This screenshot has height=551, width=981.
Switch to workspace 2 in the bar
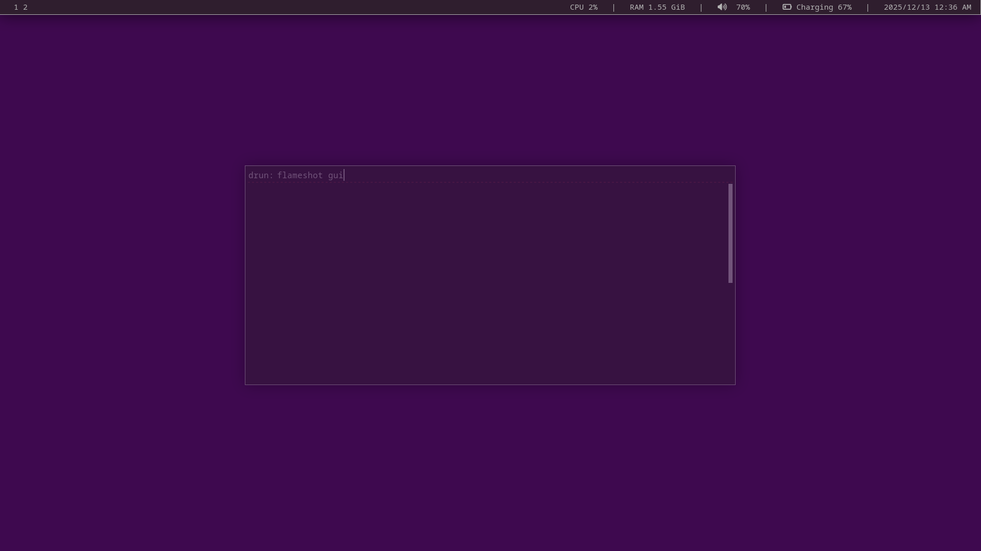[x=25, y=7]
